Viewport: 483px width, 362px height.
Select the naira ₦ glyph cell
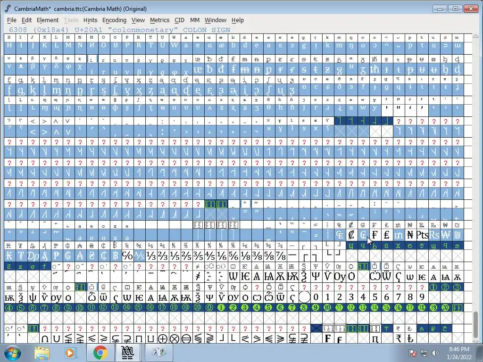[x=410, y=235]
